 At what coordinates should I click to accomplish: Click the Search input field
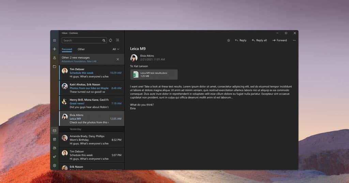82,40
